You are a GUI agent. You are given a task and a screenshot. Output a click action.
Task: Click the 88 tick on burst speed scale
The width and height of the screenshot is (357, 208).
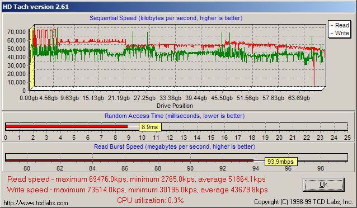pyautogui.click(x=158, y=168)
